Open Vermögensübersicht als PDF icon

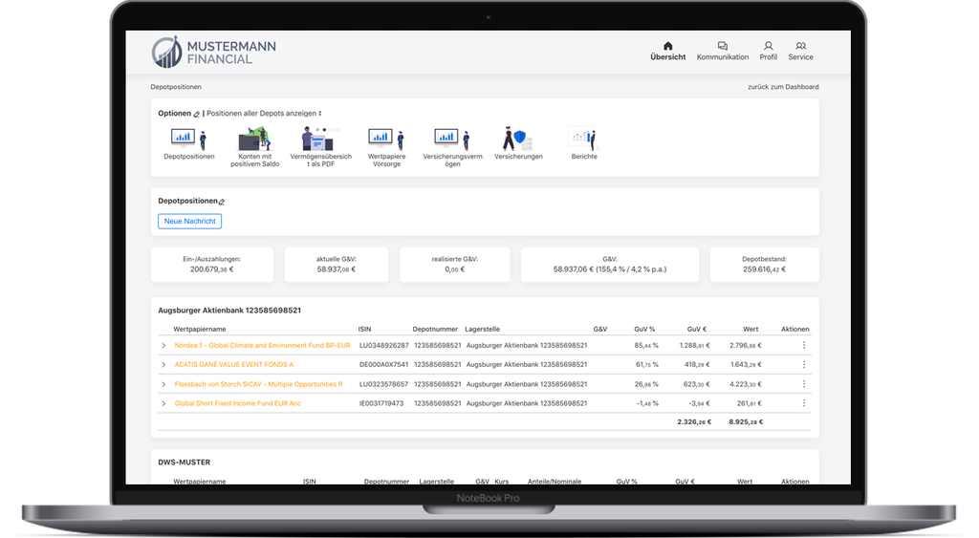pos(320,139)
